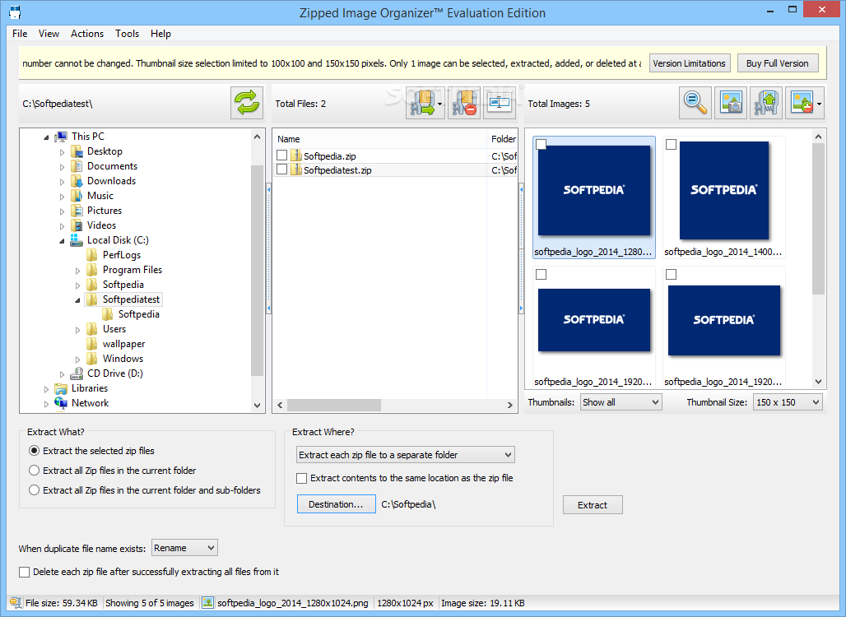Click the extract zip file toolbar icon

click(422, 103)
